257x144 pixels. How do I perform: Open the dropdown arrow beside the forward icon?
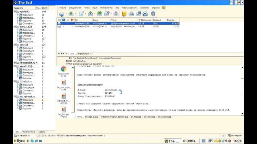click(x=111, y=14)
